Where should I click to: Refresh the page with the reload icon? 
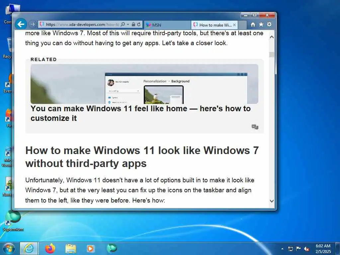click(x=139, y=25)
